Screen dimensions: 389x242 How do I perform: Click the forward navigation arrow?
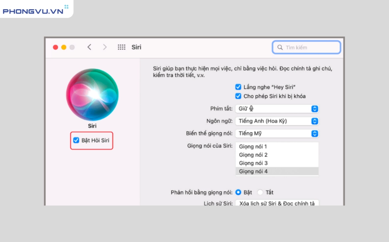[x=105, y=47]
